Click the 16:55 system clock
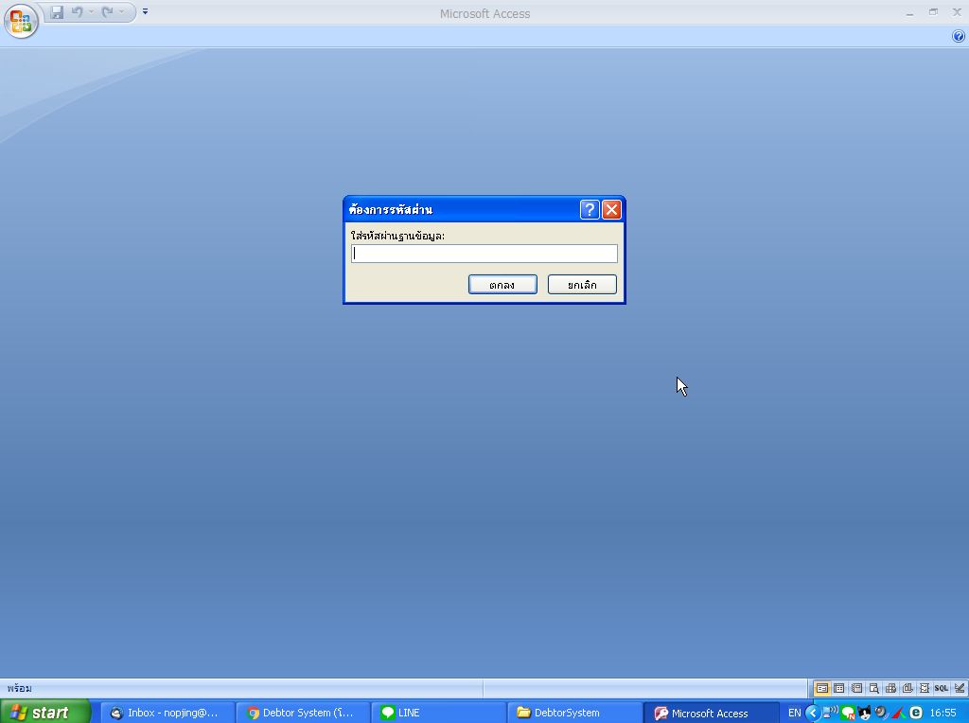The height and width of the screenshot is (723, 969). pyautogui.click(x=943, y=714)
